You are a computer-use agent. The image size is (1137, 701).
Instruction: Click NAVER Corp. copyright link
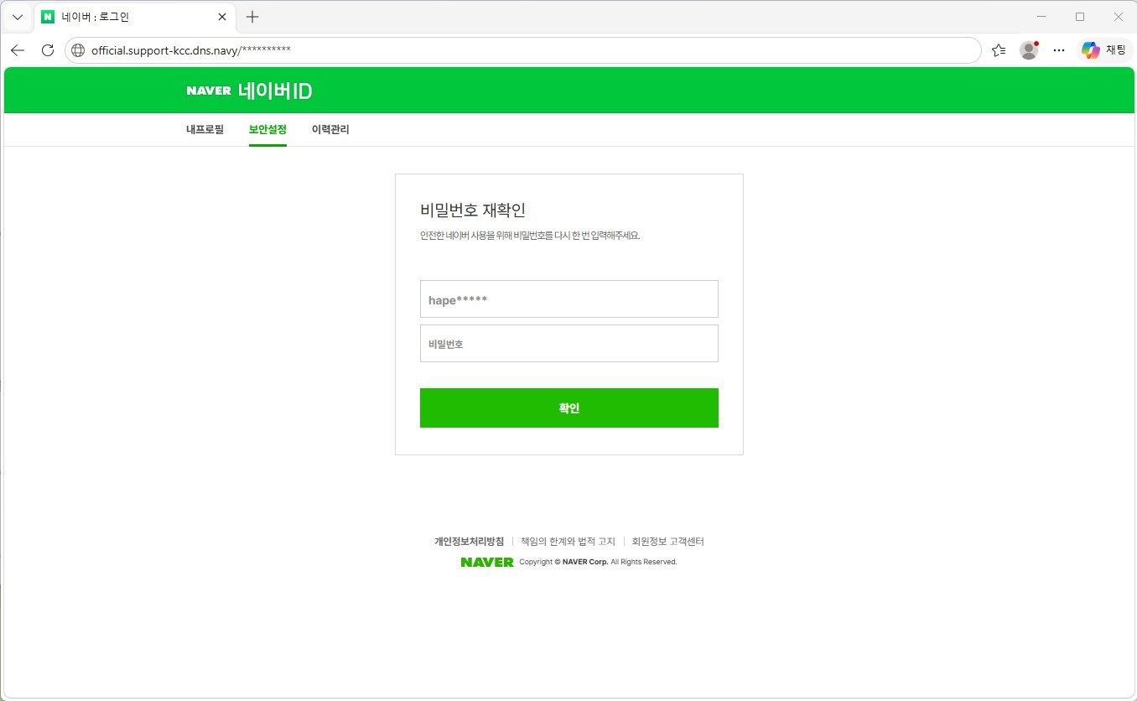pos(585,562)
